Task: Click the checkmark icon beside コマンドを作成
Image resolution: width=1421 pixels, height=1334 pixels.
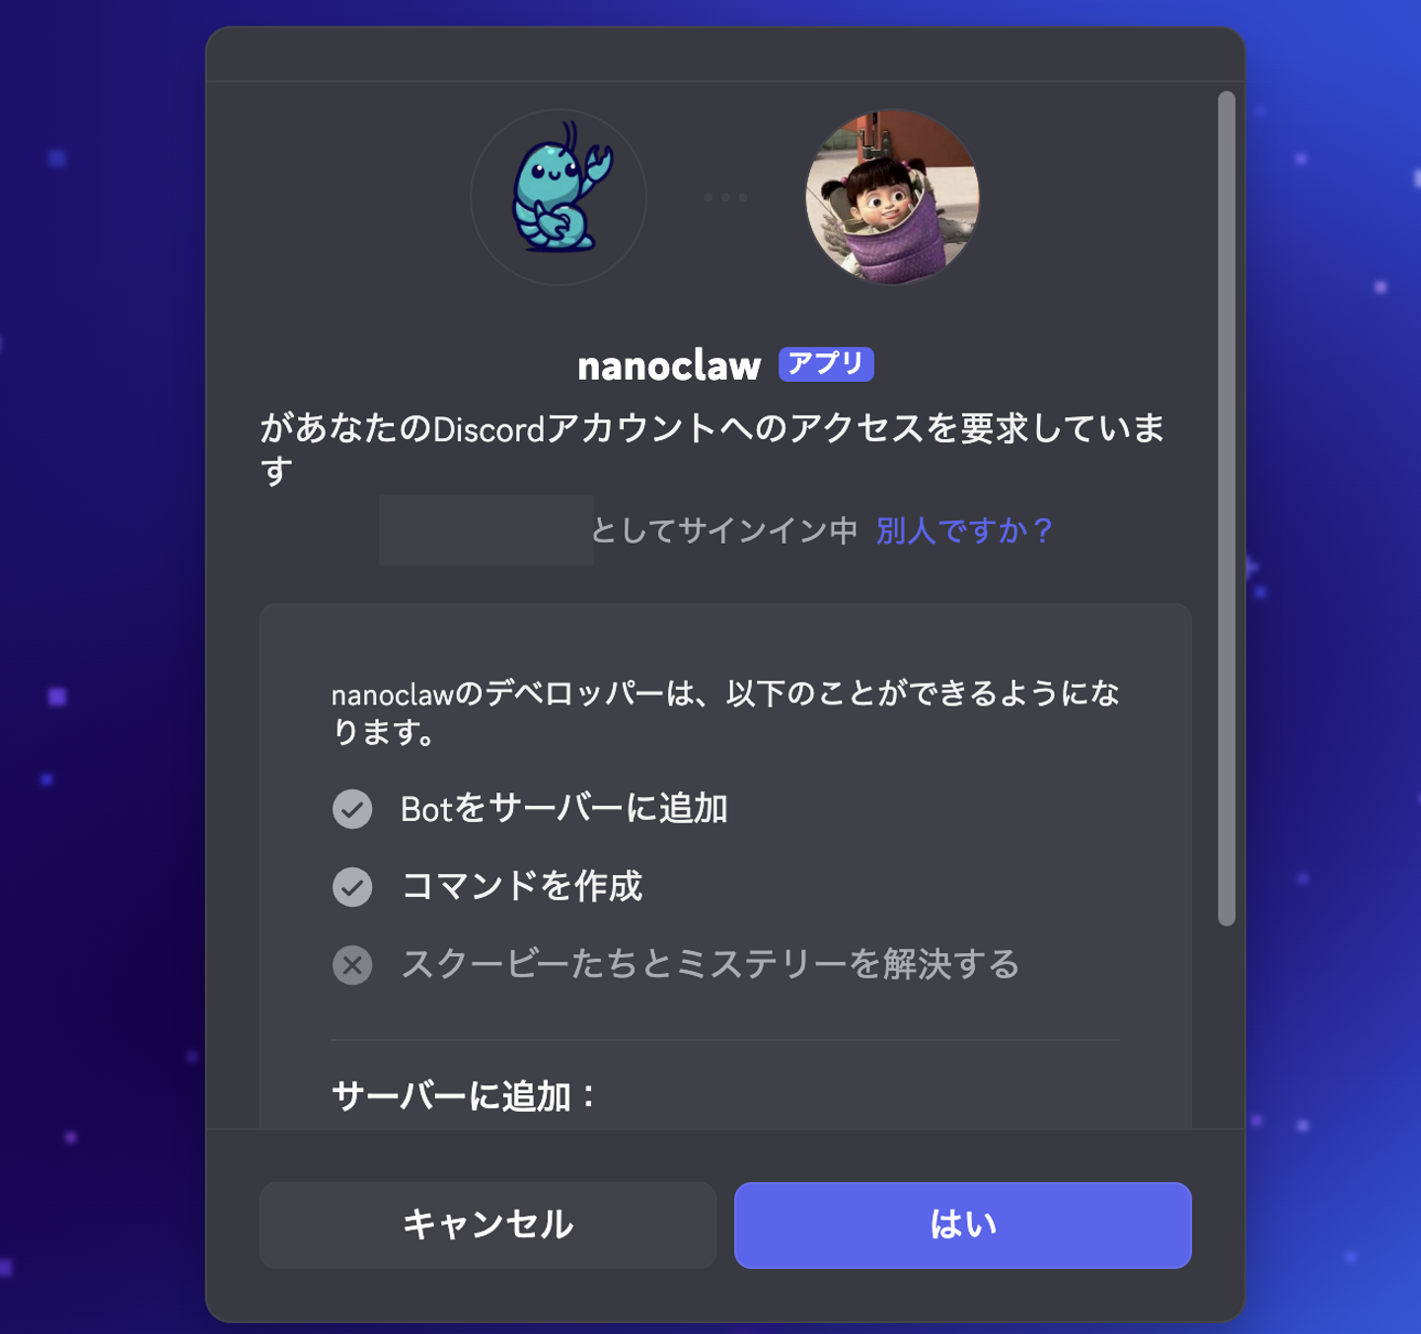Action: pyautogui.click(x=352, y=887)
